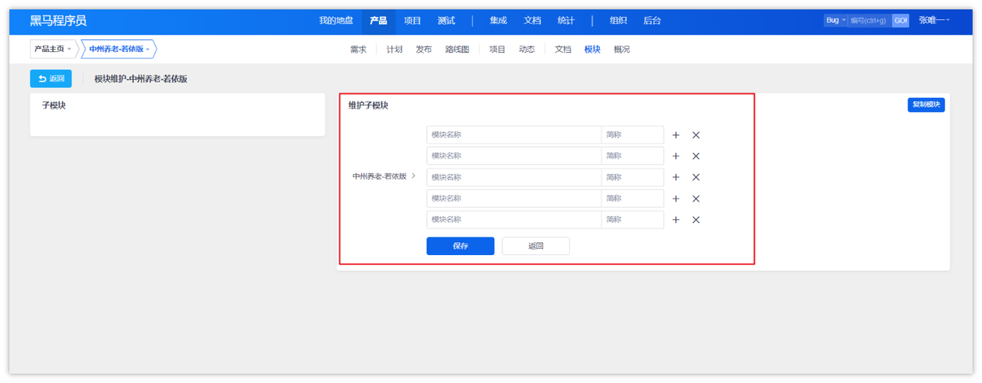The image size is (982, 383).
Task: Focus the second 模块名称 input field
Action: [514, 156]
